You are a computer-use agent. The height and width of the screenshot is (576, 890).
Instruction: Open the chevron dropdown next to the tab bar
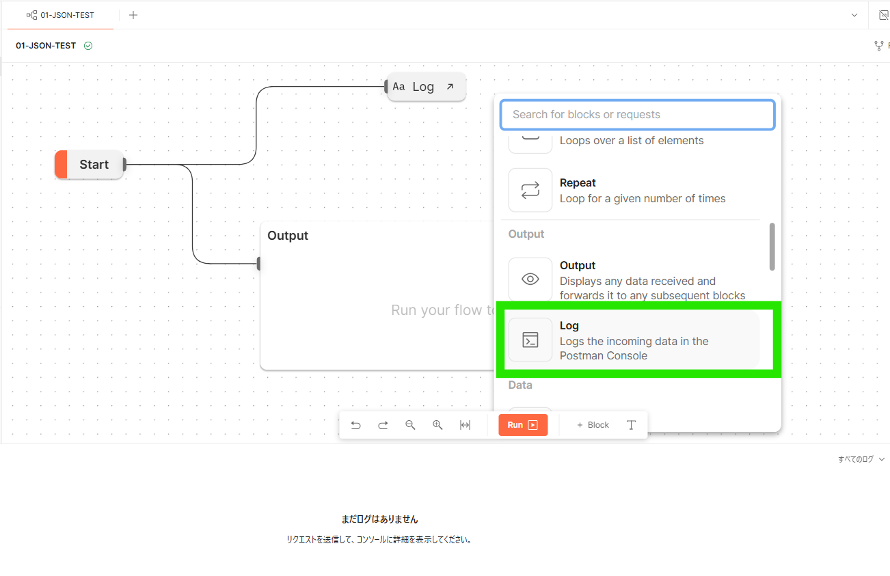(x=854, y=14)
